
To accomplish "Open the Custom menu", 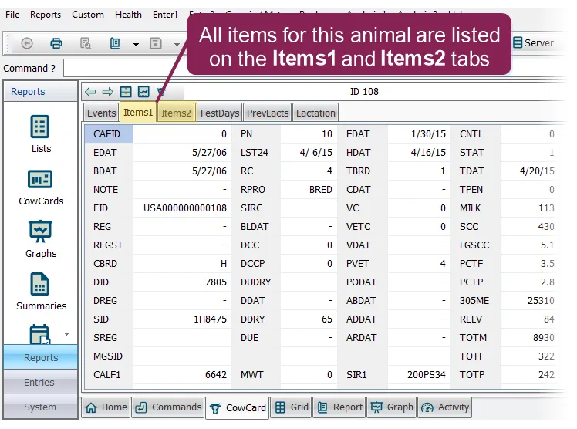I will click(88, 15).
